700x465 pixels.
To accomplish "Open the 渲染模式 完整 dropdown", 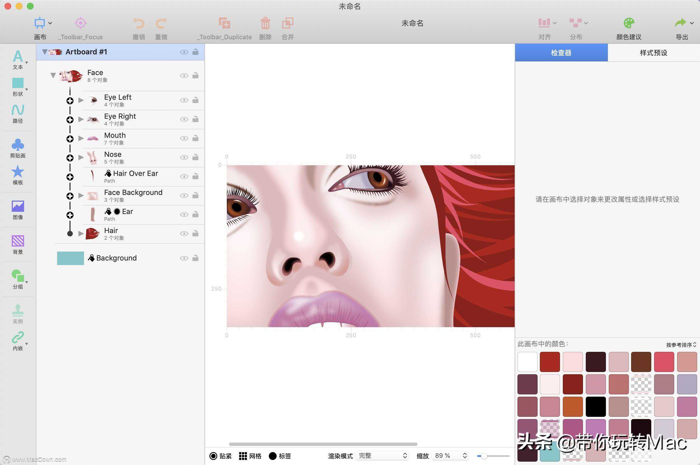I will click(382, 456).
